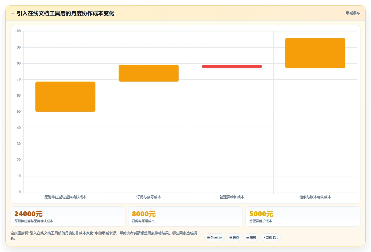Select the 进度 tag chip
Viewport: 371px width, 252px height.
pyautogui.click(x=251, y=237)
